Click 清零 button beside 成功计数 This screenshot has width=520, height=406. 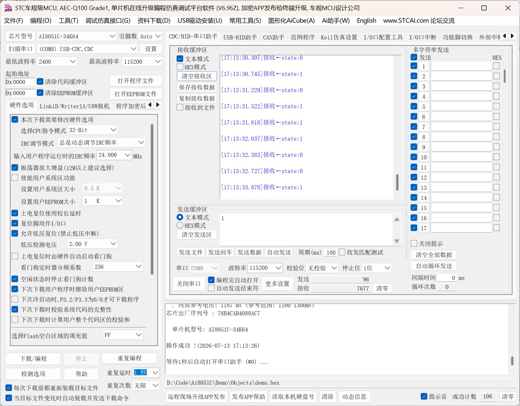pos(508,397)
